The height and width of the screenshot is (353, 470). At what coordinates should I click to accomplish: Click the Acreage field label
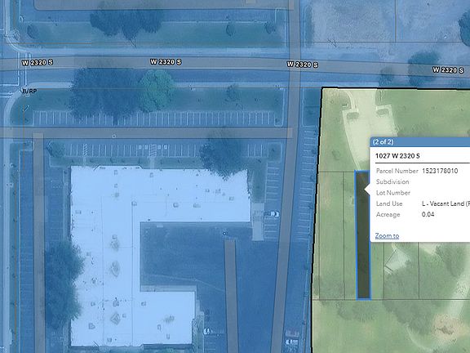coord(388,214)
